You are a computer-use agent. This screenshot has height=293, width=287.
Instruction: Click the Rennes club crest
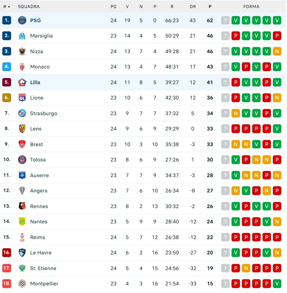[x=22, y=206]
